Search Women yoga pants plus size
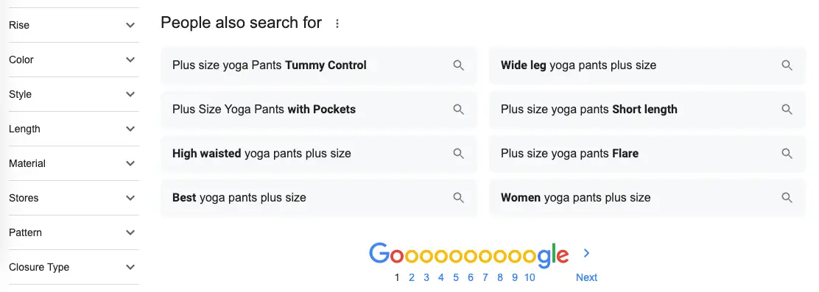 [647, 198]
